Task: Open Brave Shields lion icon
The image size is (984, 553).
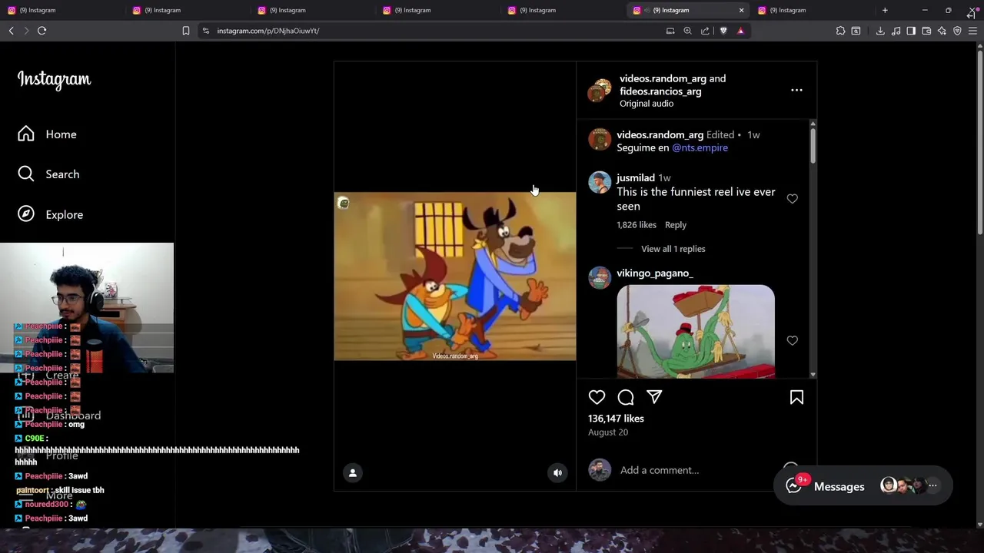Action: point(723,31)
